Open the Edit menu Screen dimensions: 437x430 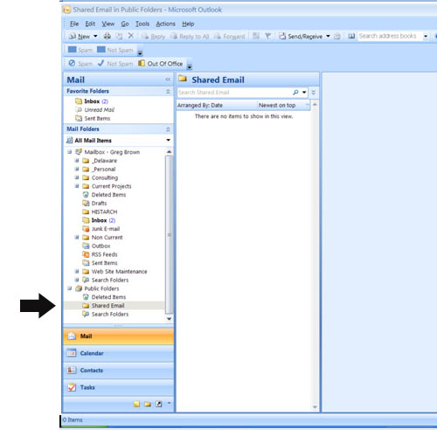click(90, 24)
